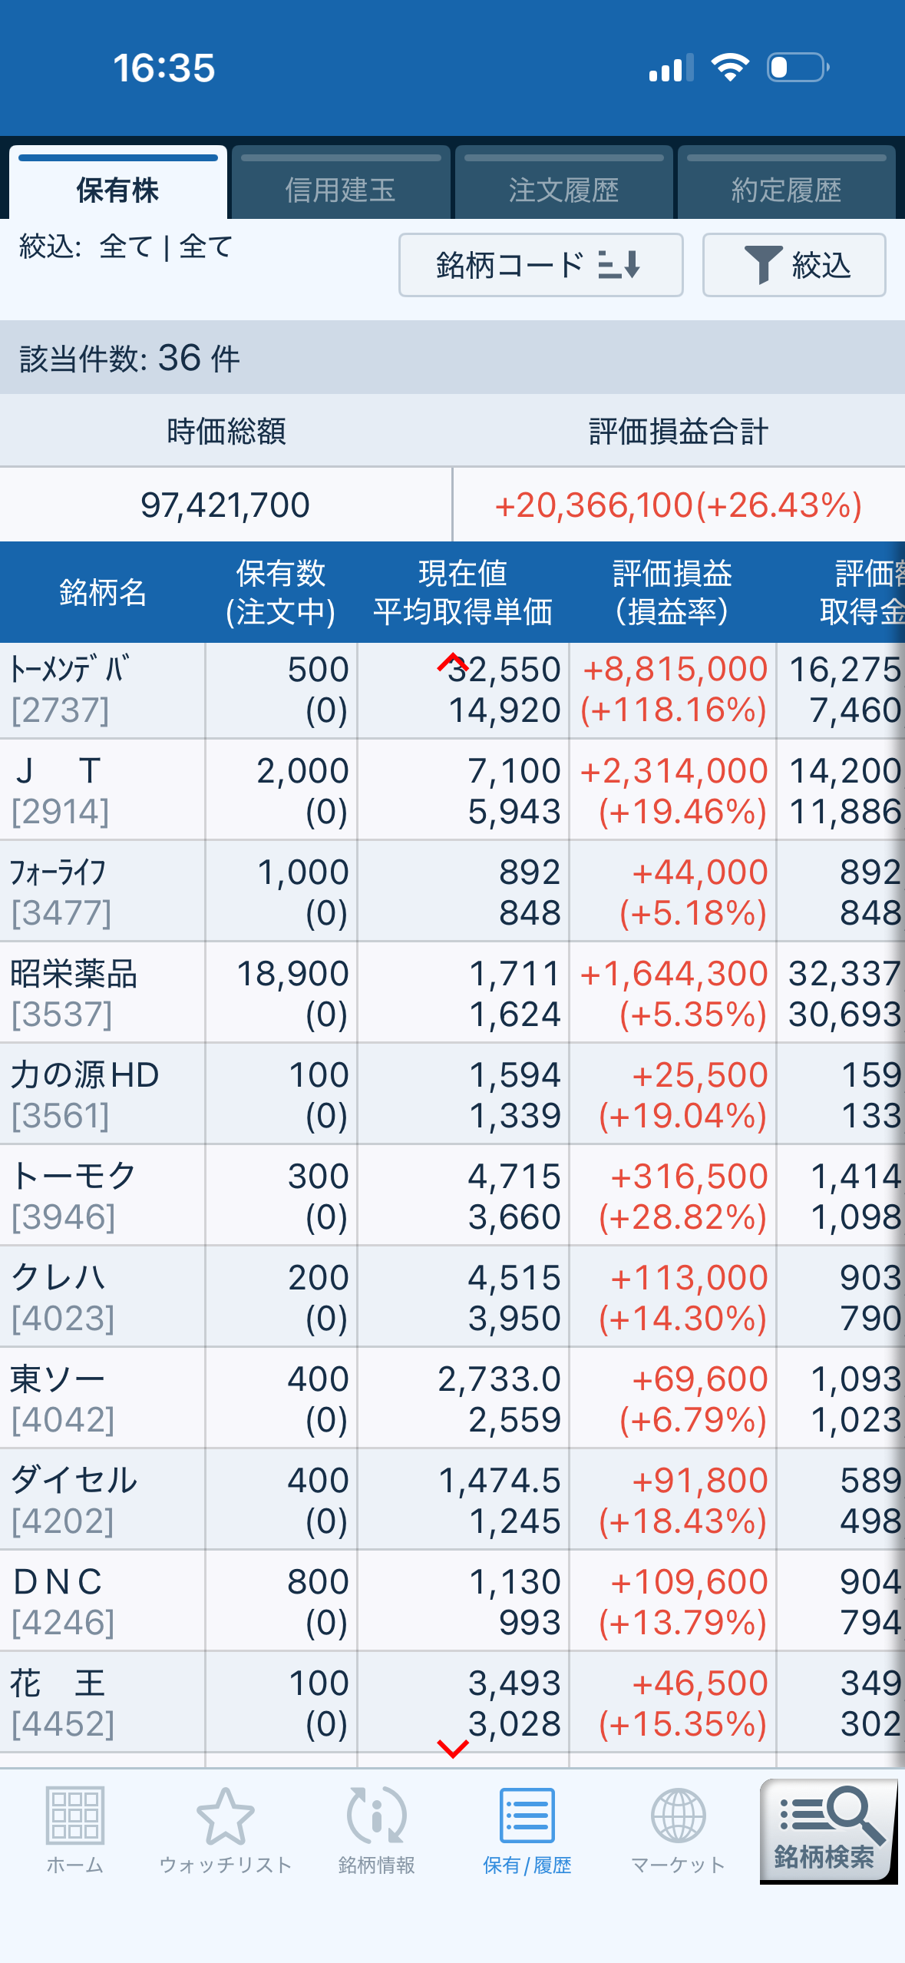
Task: Open the JT [2914] holding row
Action: click(452, 790)
